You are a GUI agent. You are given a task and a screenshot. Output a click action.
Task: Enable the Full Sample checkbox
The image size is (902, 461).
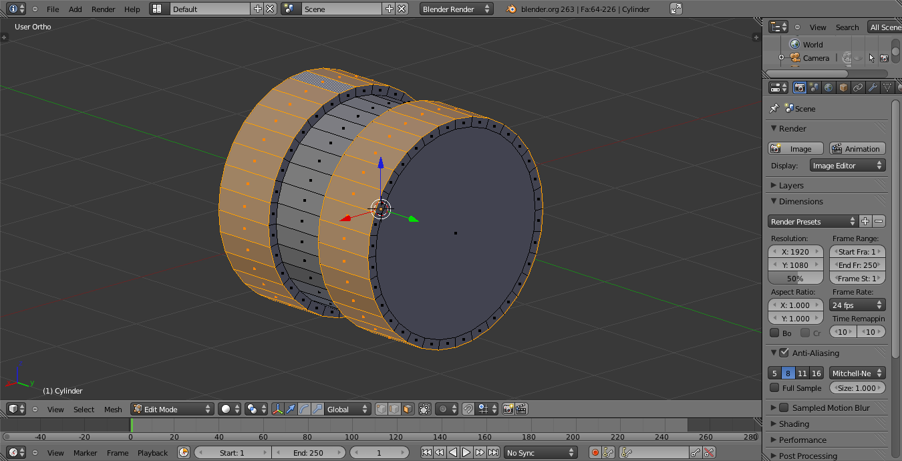tap(774, 388)
